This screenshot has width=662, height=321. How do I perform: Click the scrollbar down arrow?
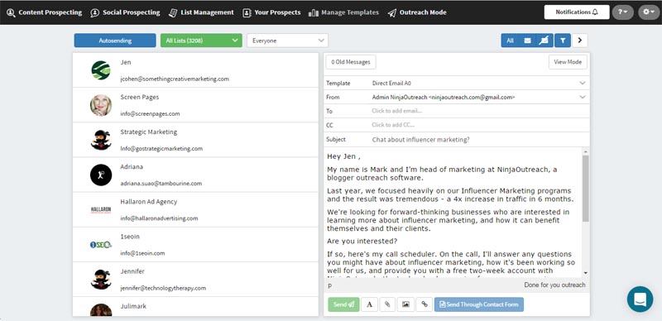pos(586,273)
